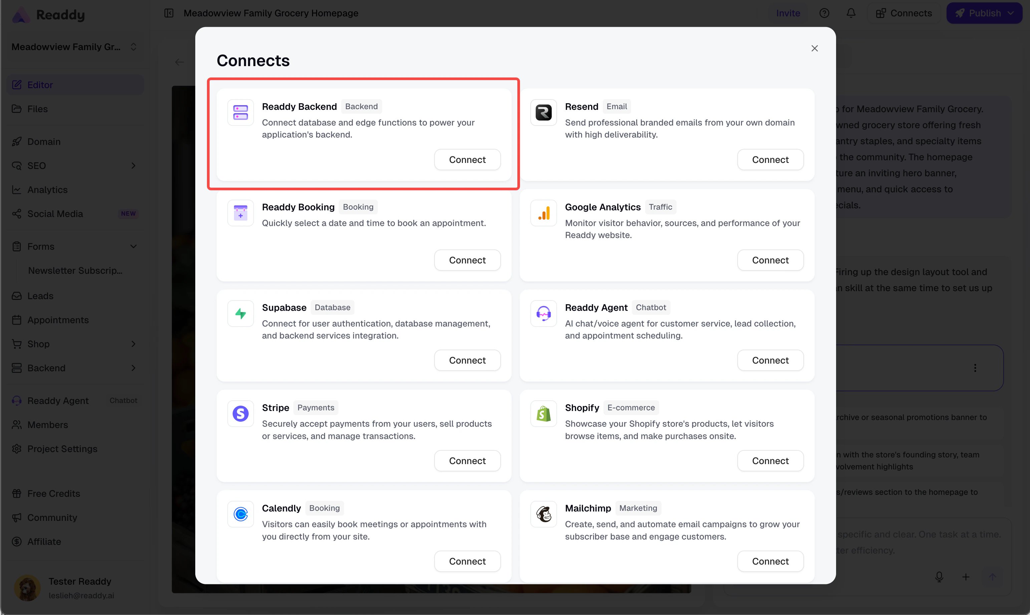Open Affiliate link
The width and height of the screenshot is (1030, 615).
[75, 542]
